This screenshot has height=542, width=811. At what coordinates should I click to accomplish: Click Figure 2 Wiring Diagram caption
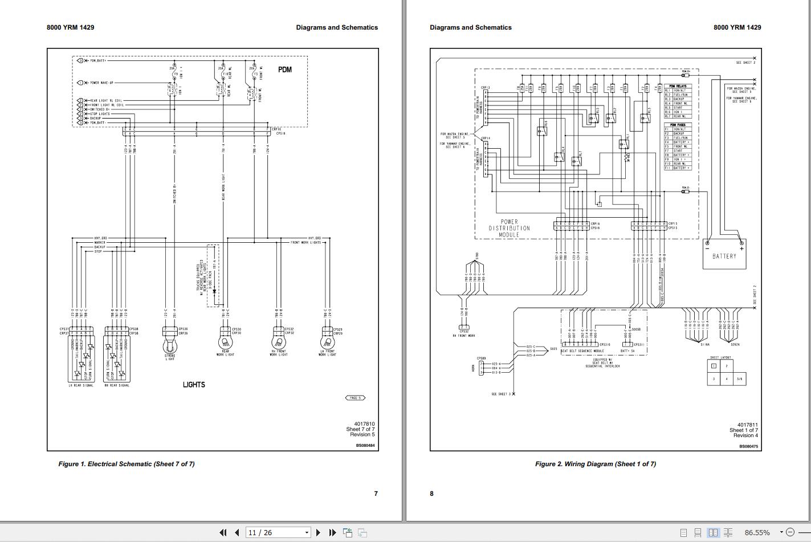click(x=595, y=464)
